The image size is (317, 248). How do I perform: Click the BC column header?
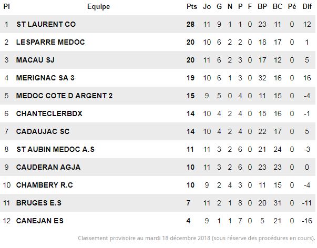278,6
